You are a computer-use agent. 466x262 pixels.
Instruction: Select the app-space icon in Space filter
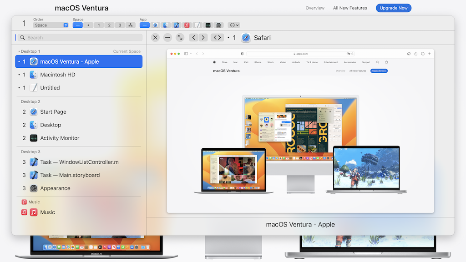[x=131, y=25]
